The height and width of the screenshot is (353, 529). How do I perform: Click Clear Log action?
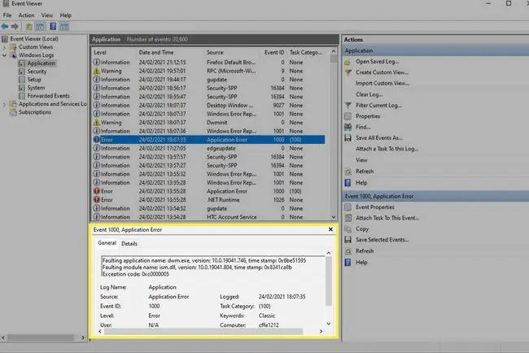pos(369,94)
